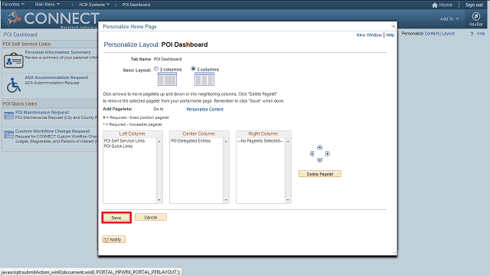
Task: Click the question mark Help icon in page header
Action: [x=472, y=34]
